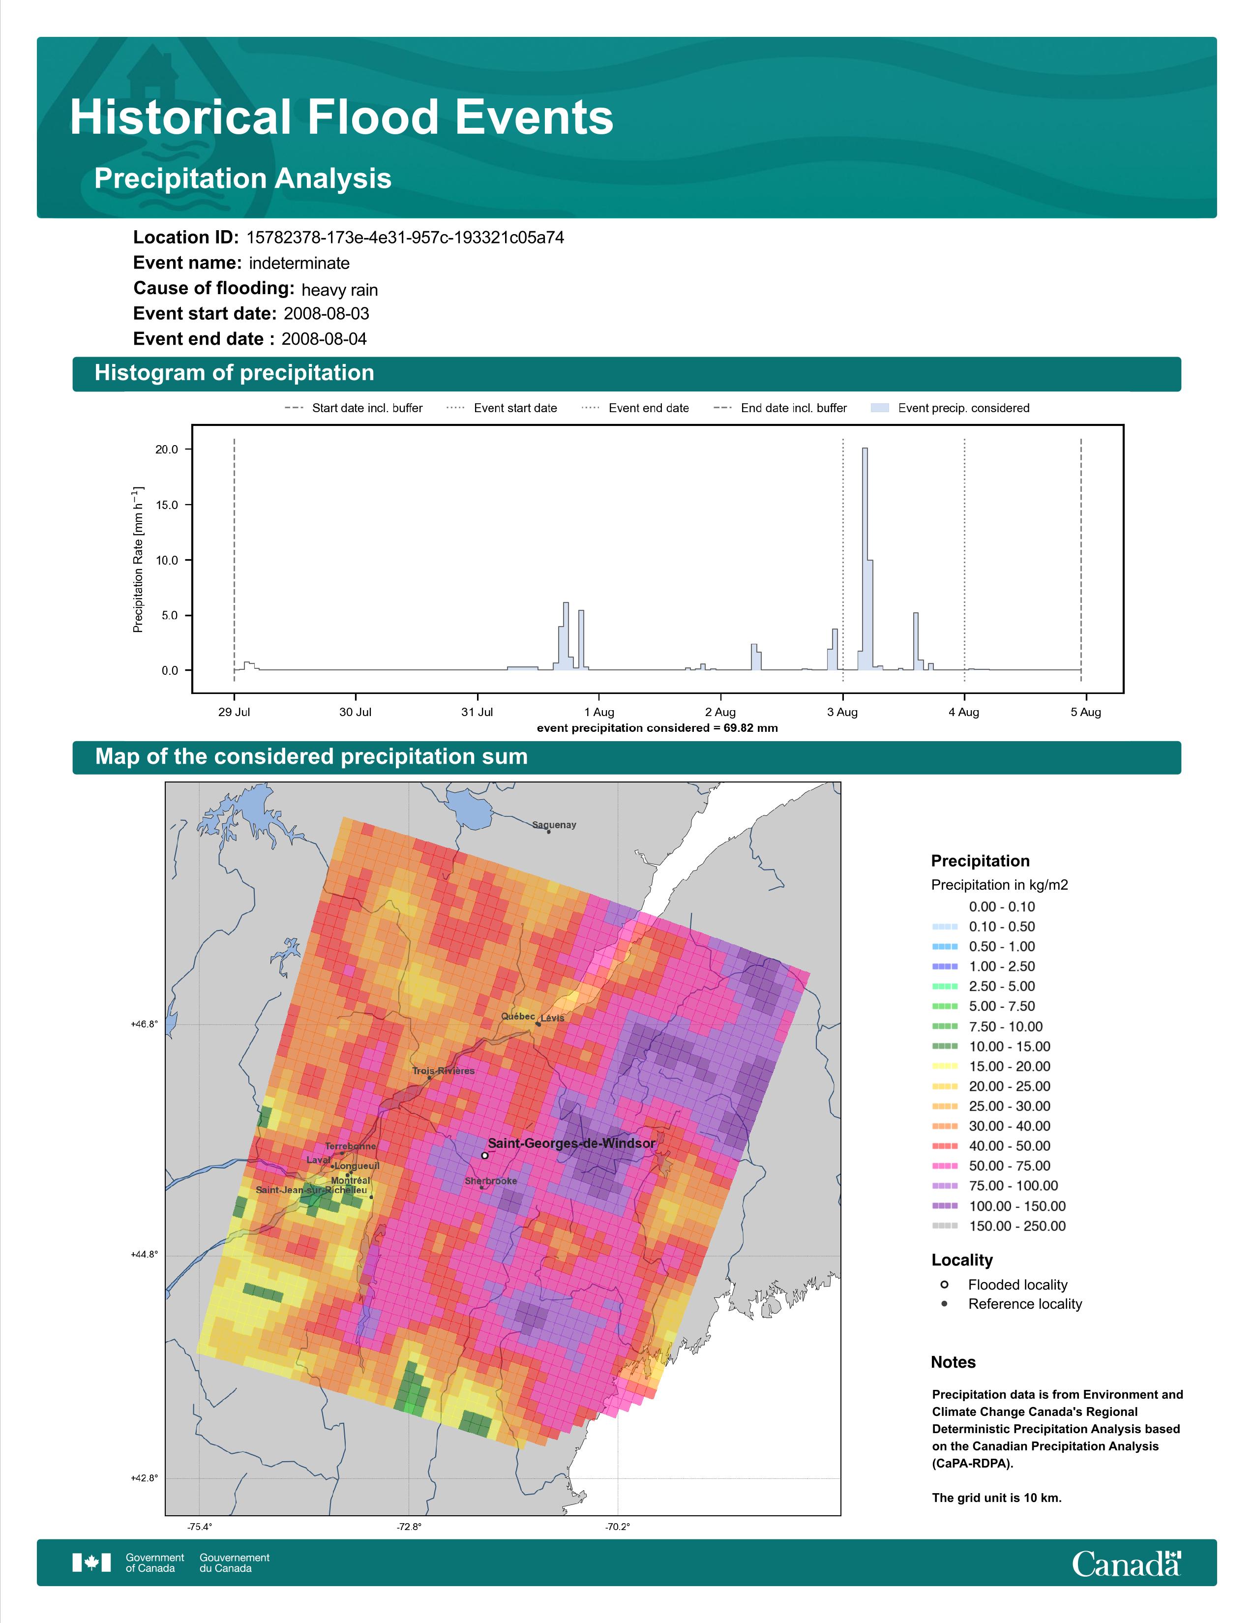
Task: Click the Terrebonne map label
Action: tap(351, 1146)
